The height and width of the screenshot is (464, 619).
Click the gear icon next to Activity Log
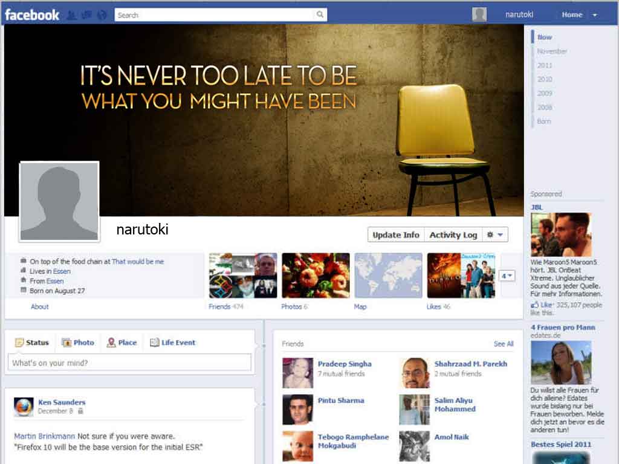coord(490,234)
